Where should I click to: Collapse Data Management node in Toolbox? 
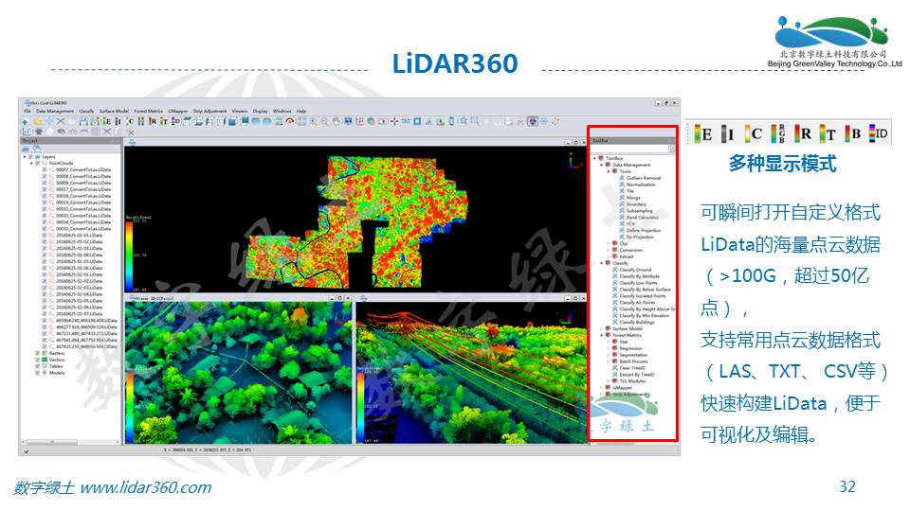point(602,165)
